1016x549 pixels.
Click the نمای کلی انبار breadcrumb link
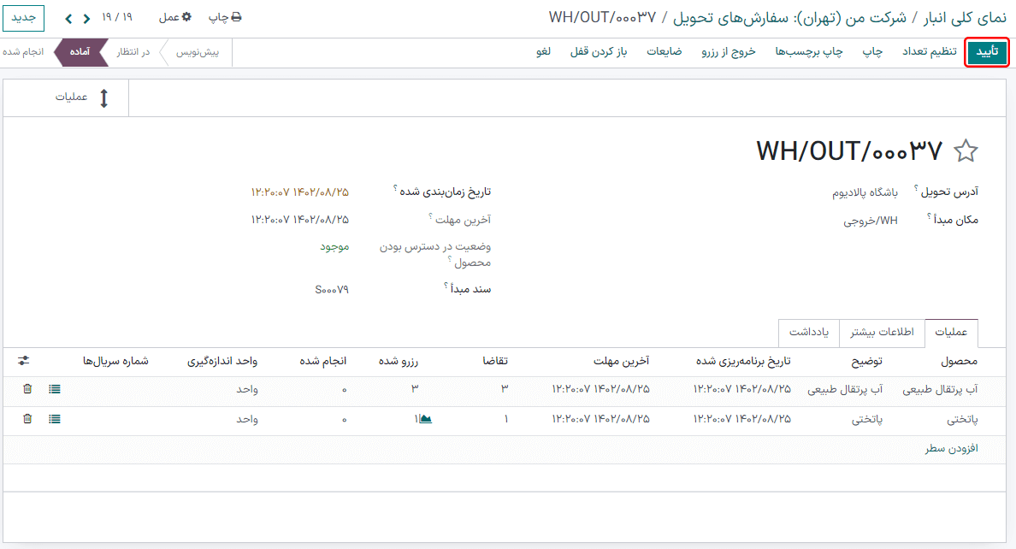pos(965,17)
